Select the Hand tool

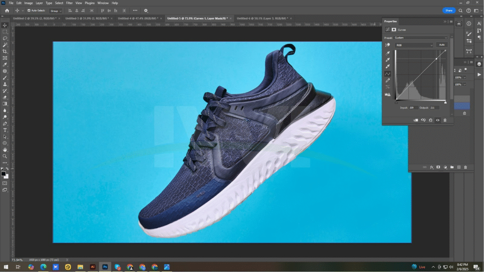pos(5,150)
